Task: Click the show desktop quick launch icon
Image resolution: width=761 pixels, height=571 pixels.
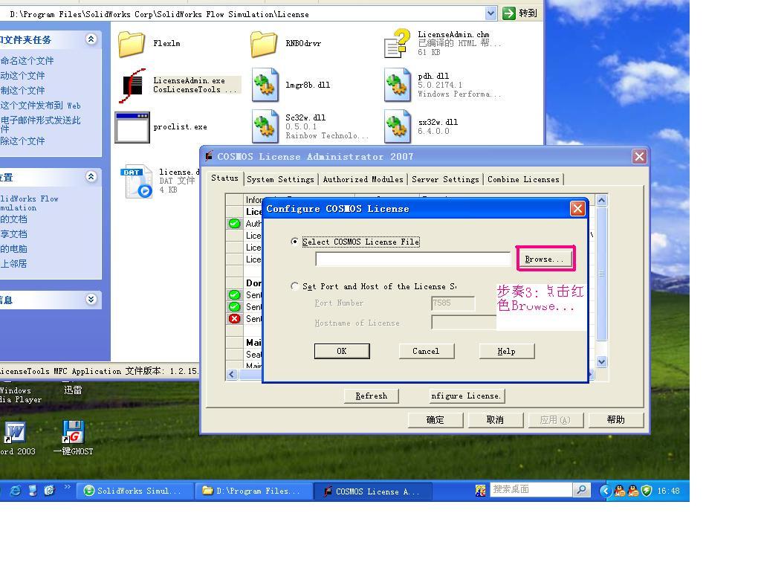Action: [33, 491]
